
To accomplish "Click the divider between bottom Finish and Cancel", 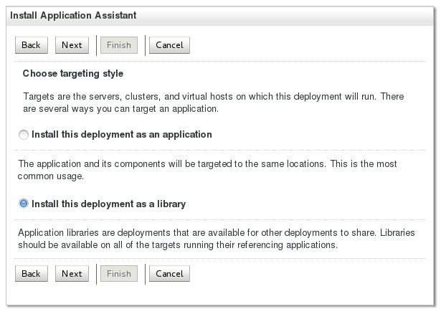I will pyautogui.click(x=146, y=274).
